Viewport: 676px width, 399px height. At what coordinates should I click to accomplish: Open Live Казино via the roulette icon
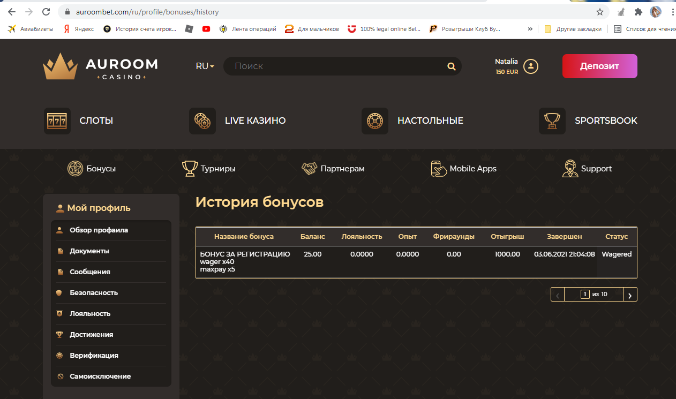(x=202, y=121)
